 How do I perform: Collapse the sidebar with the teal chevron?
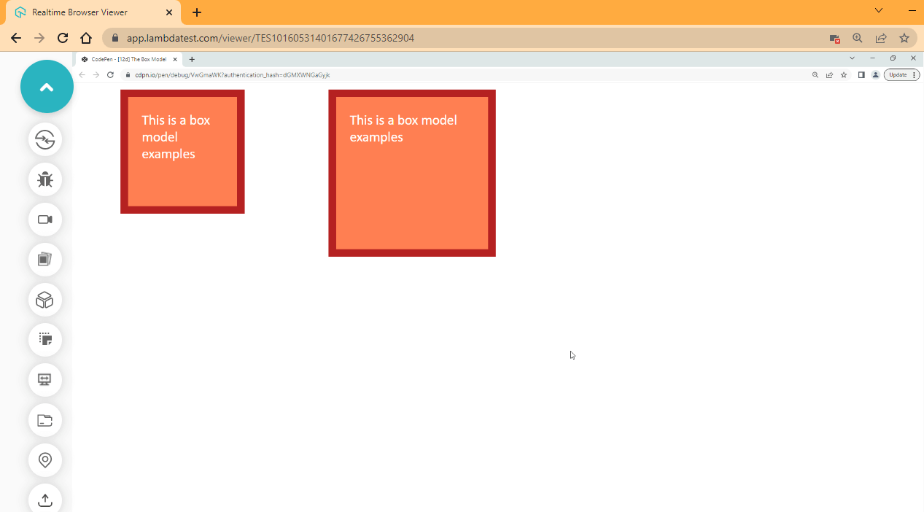coord(47,86)
